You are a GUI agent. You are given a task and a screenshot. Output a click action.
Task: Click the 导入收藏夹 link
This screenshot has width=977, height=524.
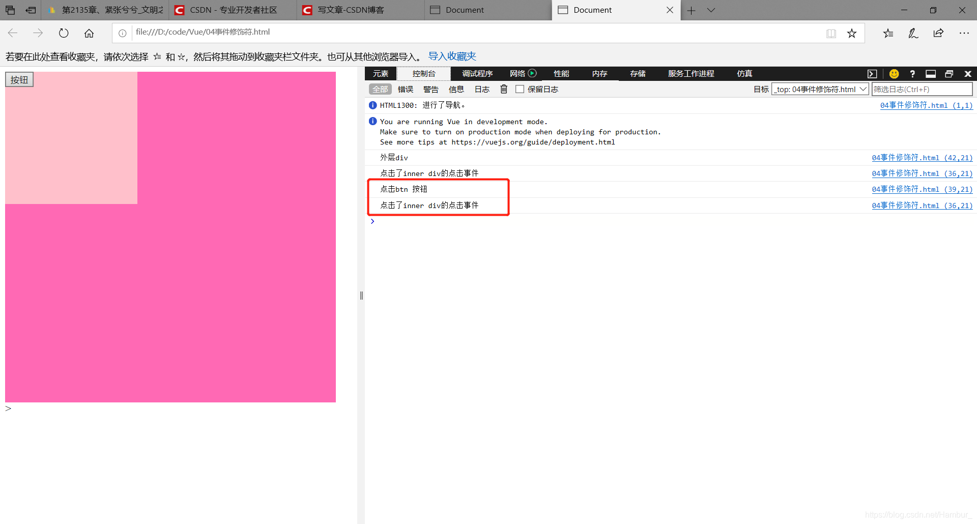tap(452, 56)
